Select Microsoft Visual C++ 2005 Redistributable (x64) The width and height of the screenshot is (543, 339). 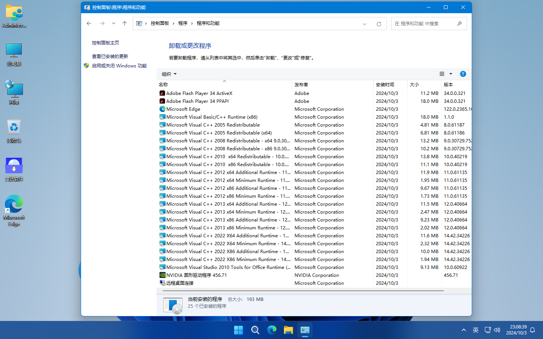219,133
